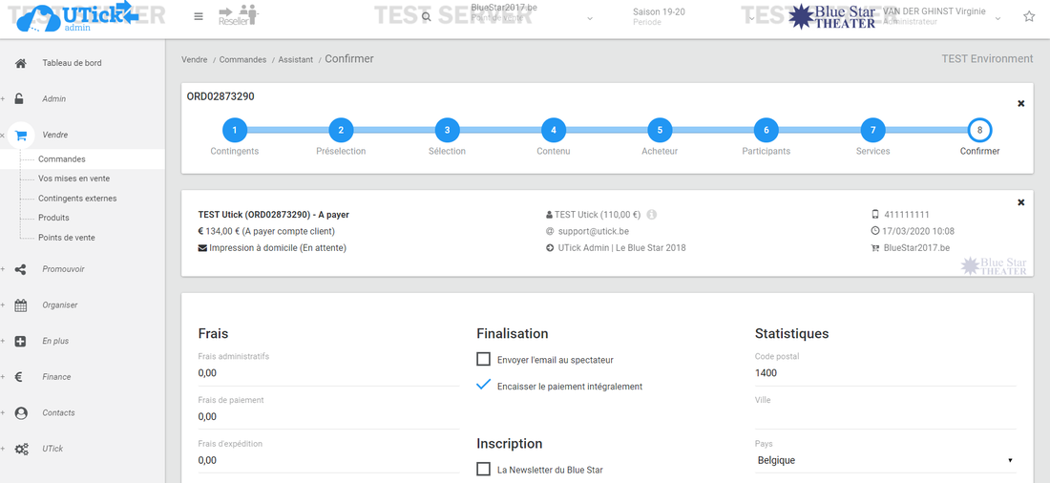Click the Code postal input field
Screen dimensions: 1050x483
(884, 373)
